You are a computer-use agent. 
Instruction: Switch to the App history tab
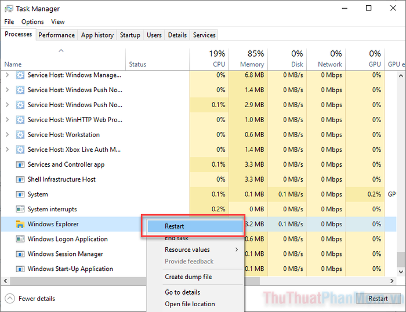97,35
